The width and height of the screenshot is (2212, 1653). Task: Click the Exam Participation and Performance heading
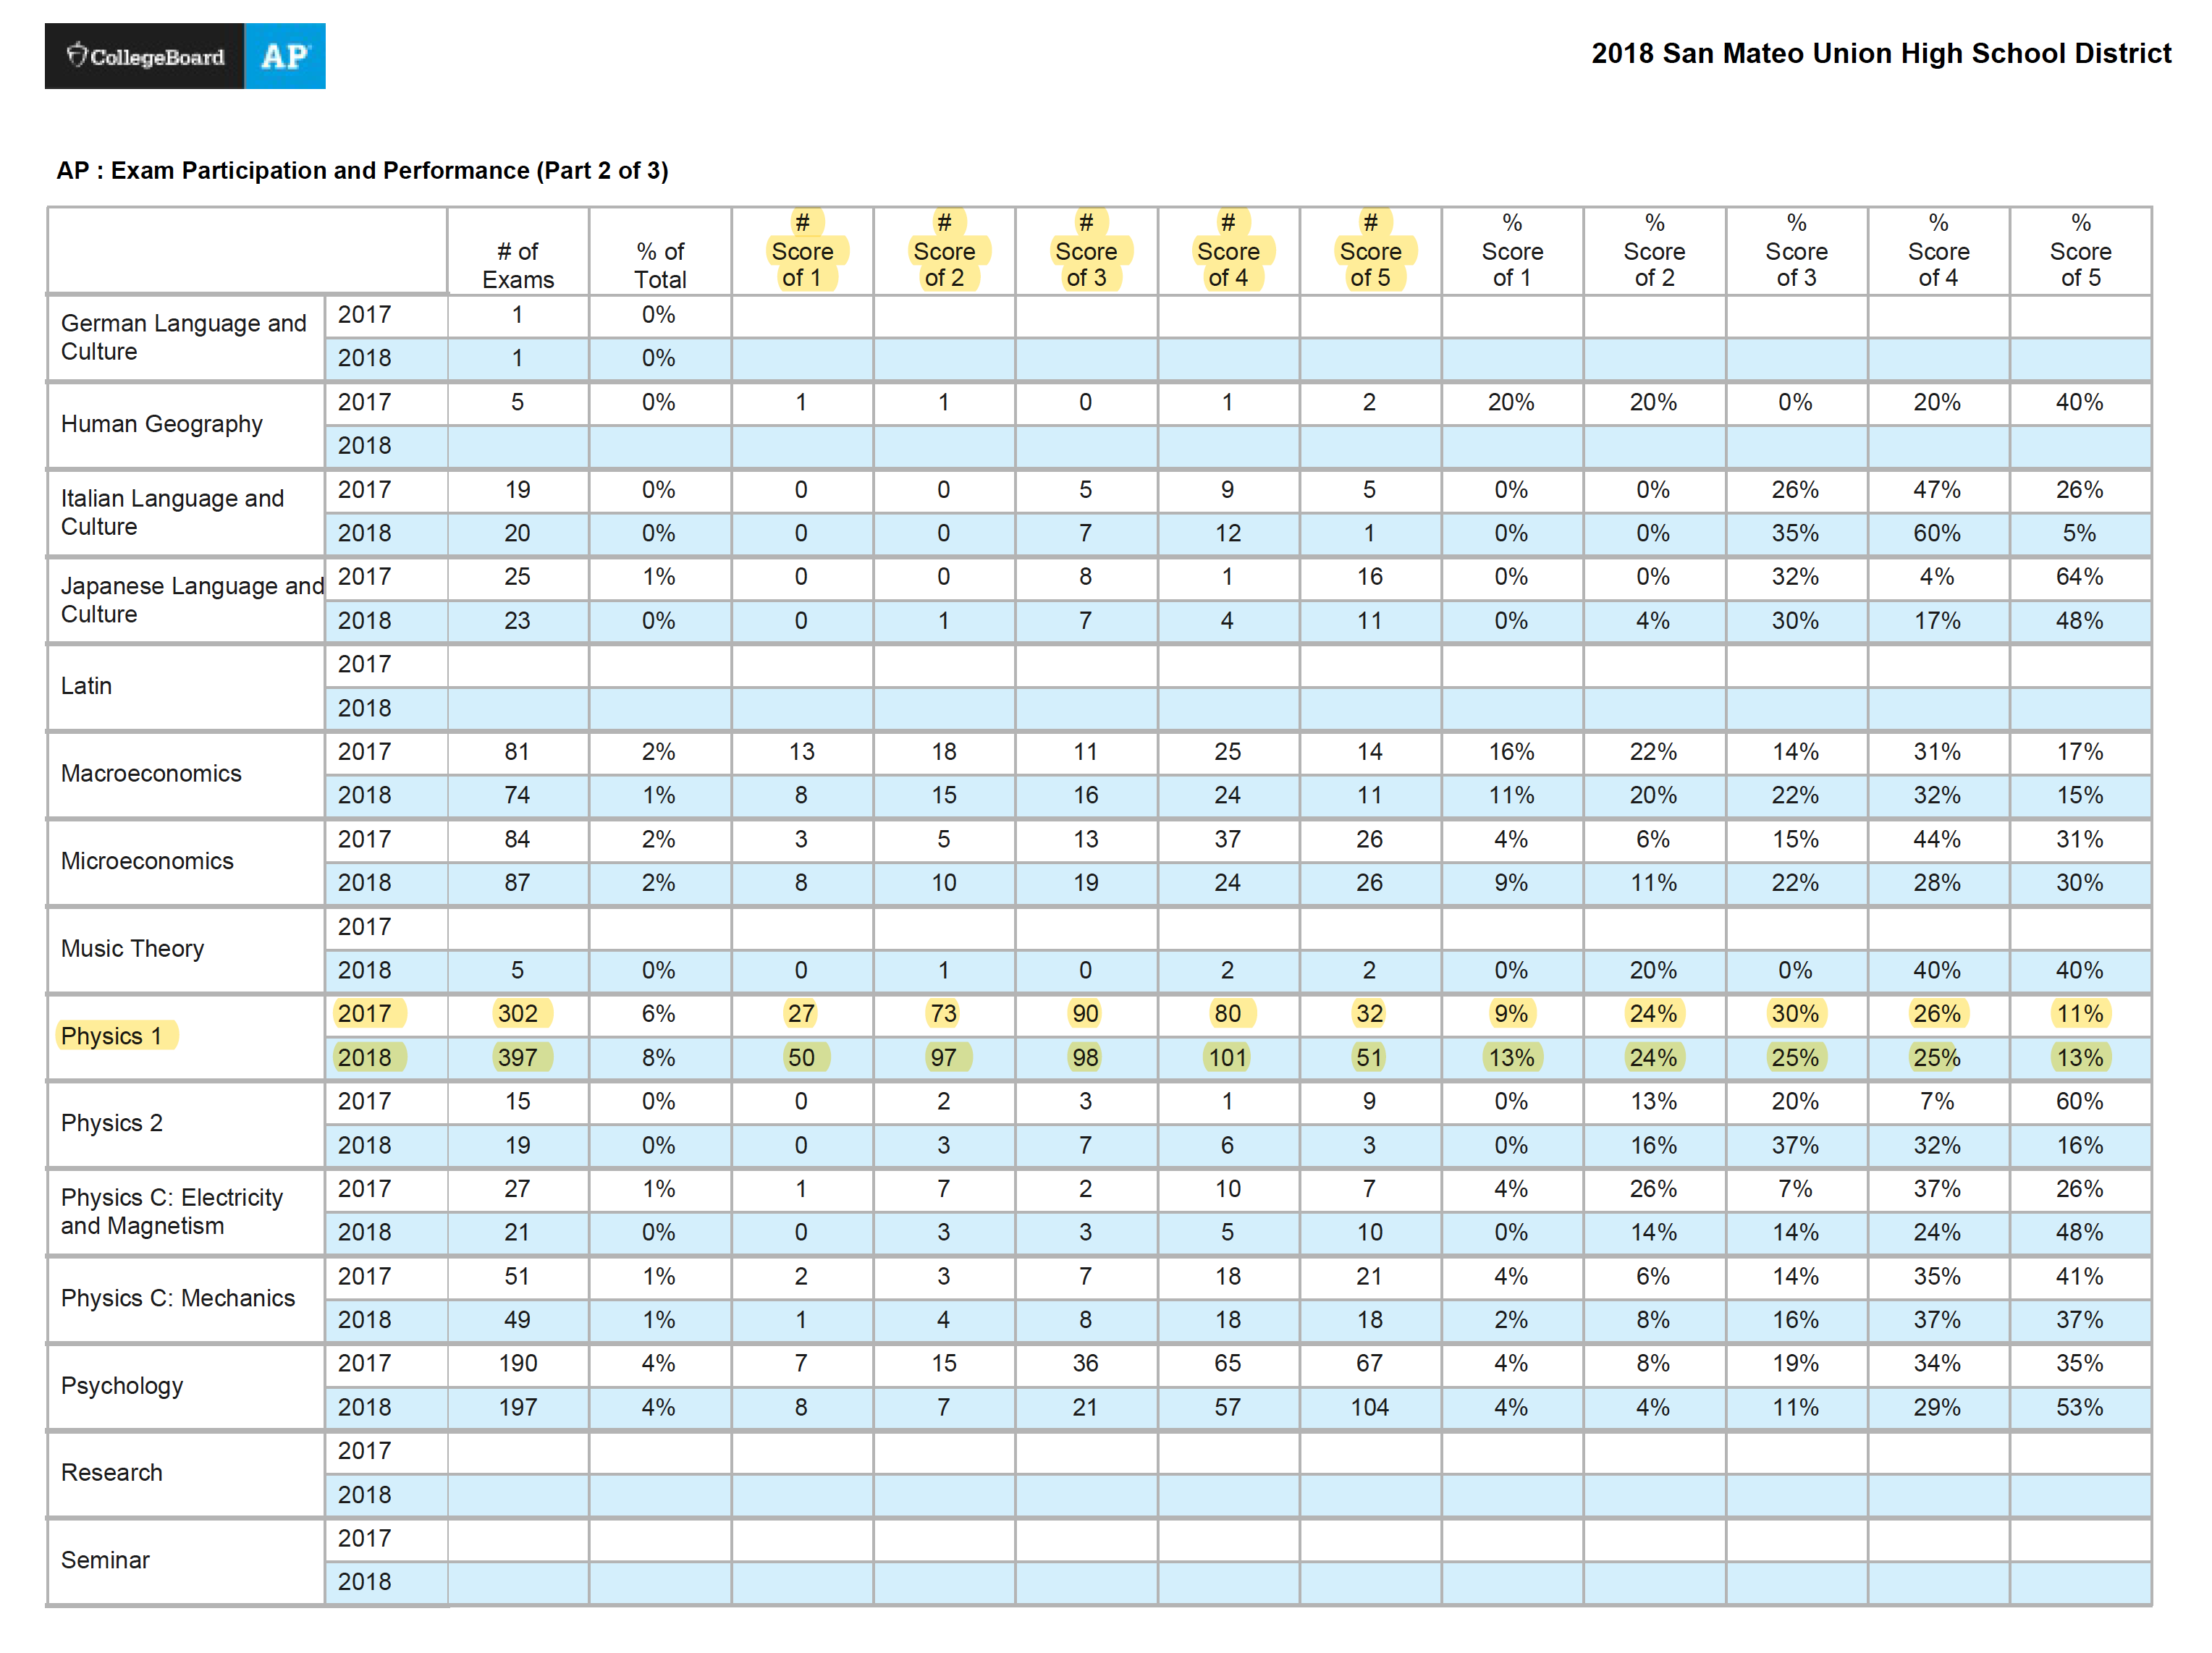(362, 170)
